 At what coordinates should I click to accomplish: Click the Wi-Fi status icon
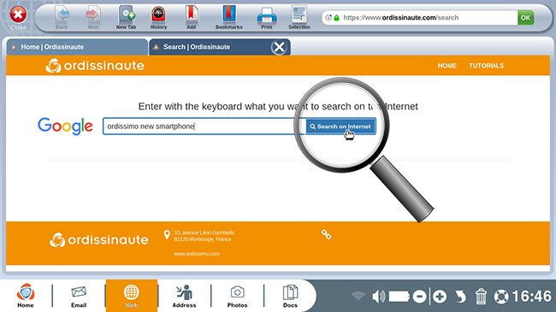pyautogui.click(x=358, y=296)
